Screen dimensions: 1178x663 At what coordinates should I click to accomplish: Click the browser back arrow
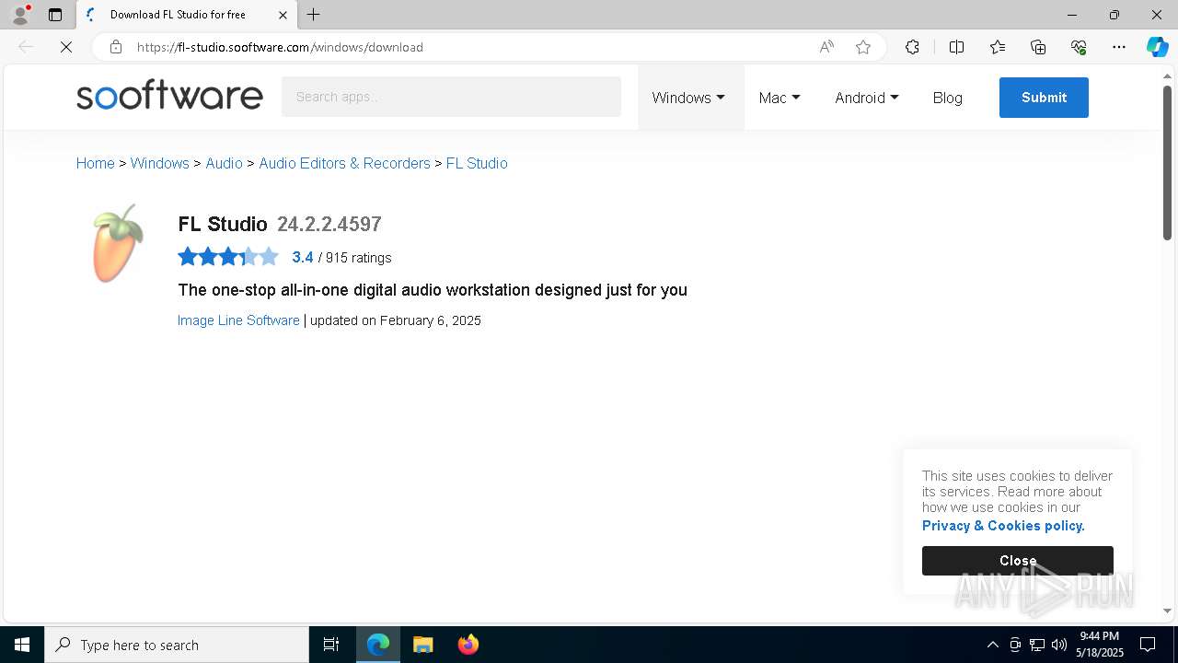(x=26, y=47)
